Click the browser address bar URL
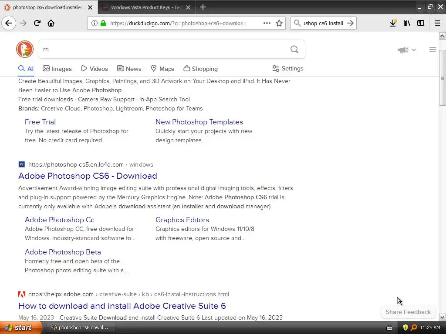This screenshot has height=334, width=446. point(178,23)
